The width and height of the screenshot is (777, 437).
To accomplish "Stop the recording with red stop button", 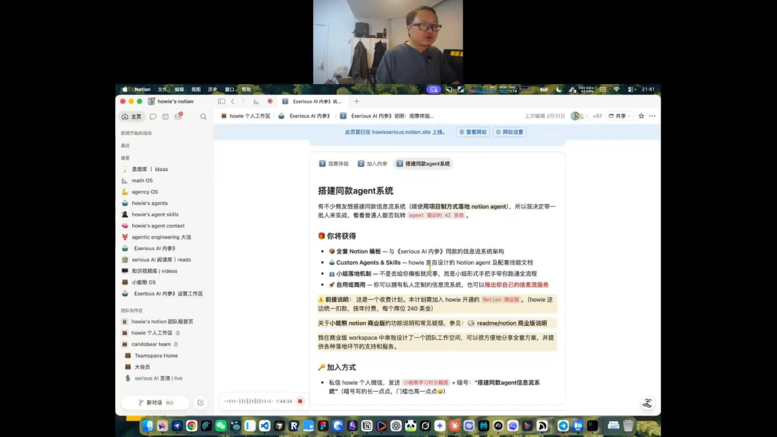I will [x=300, y=401].
